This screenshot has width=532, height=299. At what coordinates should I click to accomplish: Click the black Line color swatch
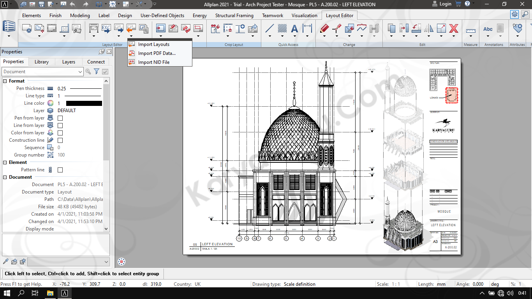[84, 104]
